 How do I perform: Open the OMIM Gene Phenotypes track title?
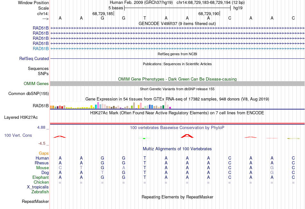tap(177, 79)
